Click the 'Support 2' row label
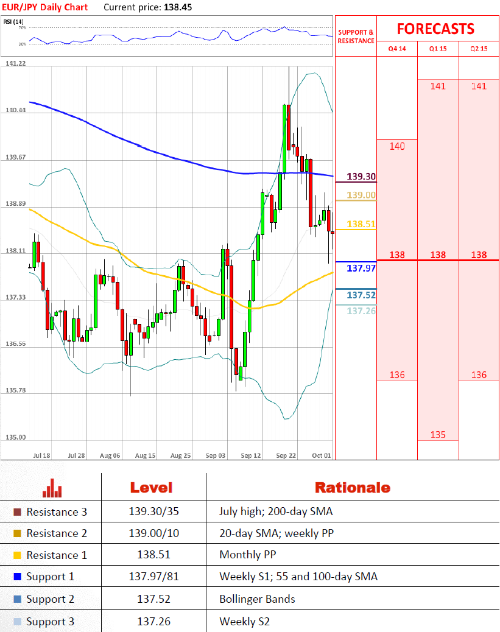 pos(51,599)
